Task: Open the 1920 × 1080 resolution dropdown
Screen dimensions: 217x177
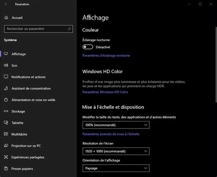Action: (116, 151)
